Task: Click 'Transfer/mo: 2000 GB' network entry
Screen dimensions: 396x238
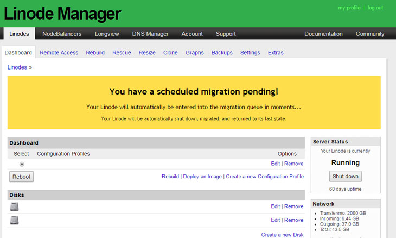Action: click(x=343, y=213)
